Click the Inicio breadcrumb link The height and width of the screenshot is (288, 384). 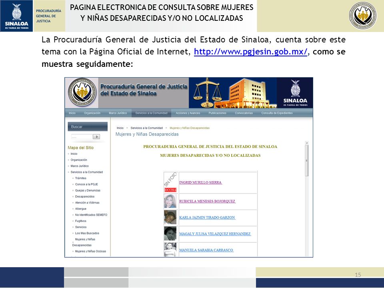click(120, 128)
